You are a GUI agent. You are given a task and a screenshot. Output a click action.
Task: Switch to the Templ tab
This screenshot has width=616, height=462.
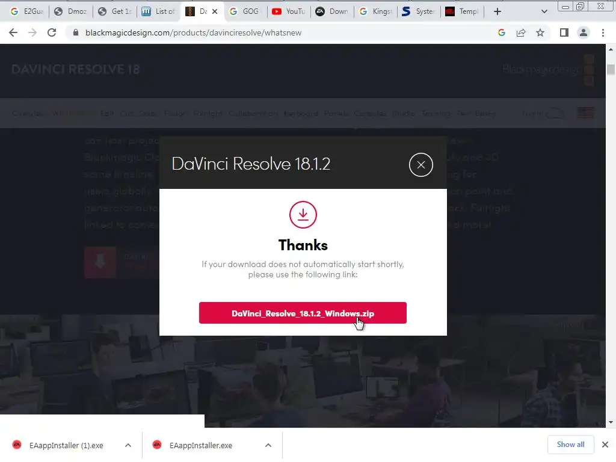pyautogui.click(x=463, y=11)
